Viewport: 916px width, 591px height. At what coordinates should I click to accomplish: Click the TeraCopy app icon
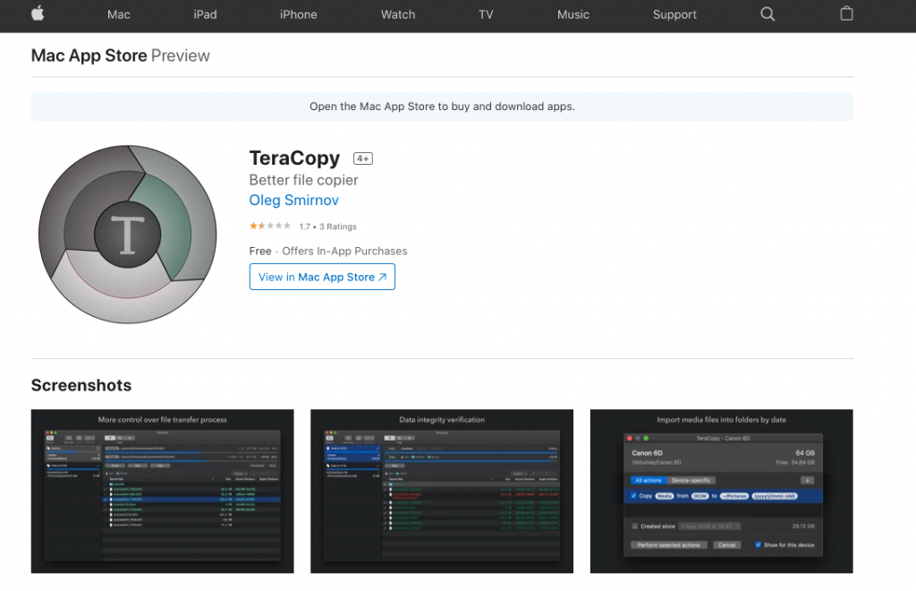pyautogui.click(x=128, y=235)
